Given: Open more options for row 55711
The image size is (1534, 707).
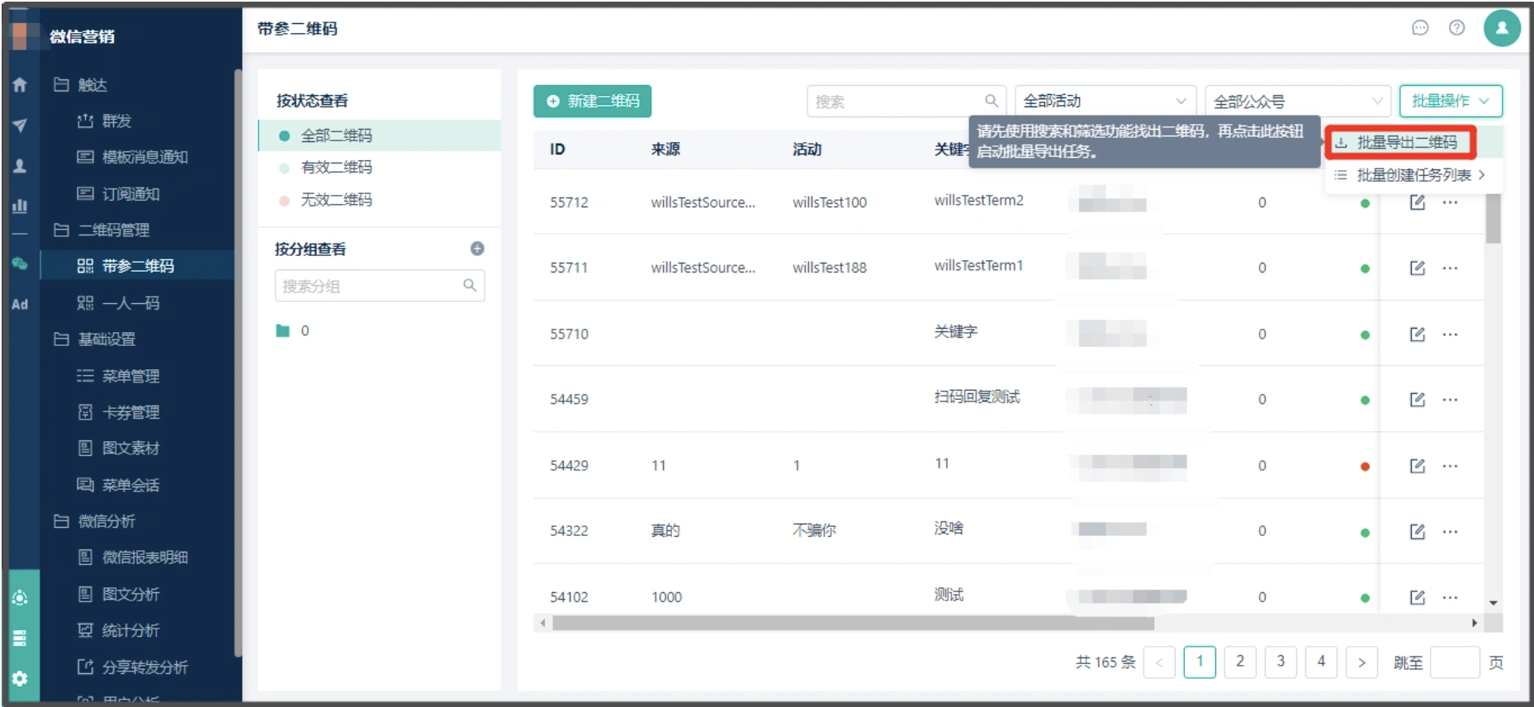Looking at the screenshot, I should tap(1450, 268).
